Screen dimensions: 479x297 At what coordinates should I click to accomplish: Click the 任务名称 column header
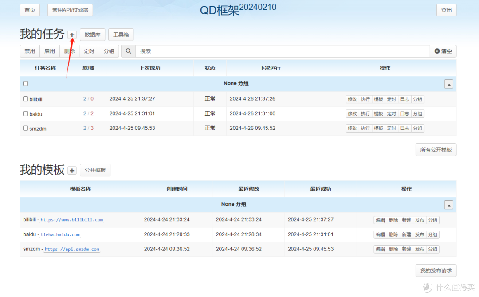45,68
